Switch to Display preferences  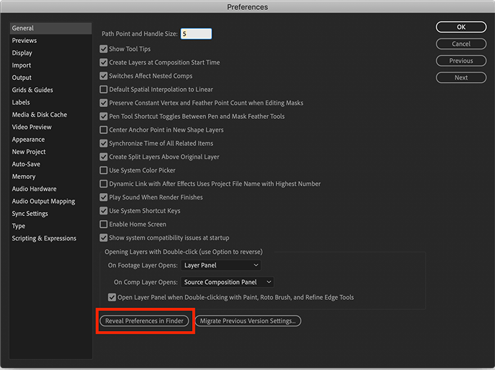click(x=22, y=53)
